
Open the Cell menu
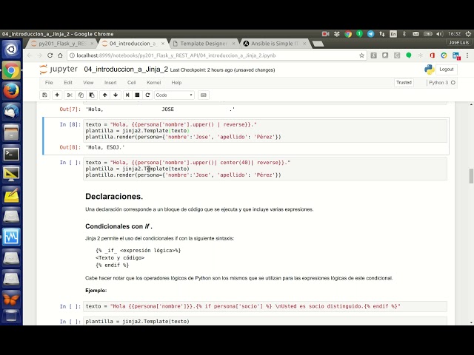tap(132, 82)
